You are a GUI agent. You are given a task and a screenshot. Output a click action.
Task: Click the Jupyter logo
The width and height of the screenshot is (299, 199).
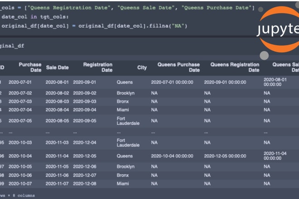point(279,29)
